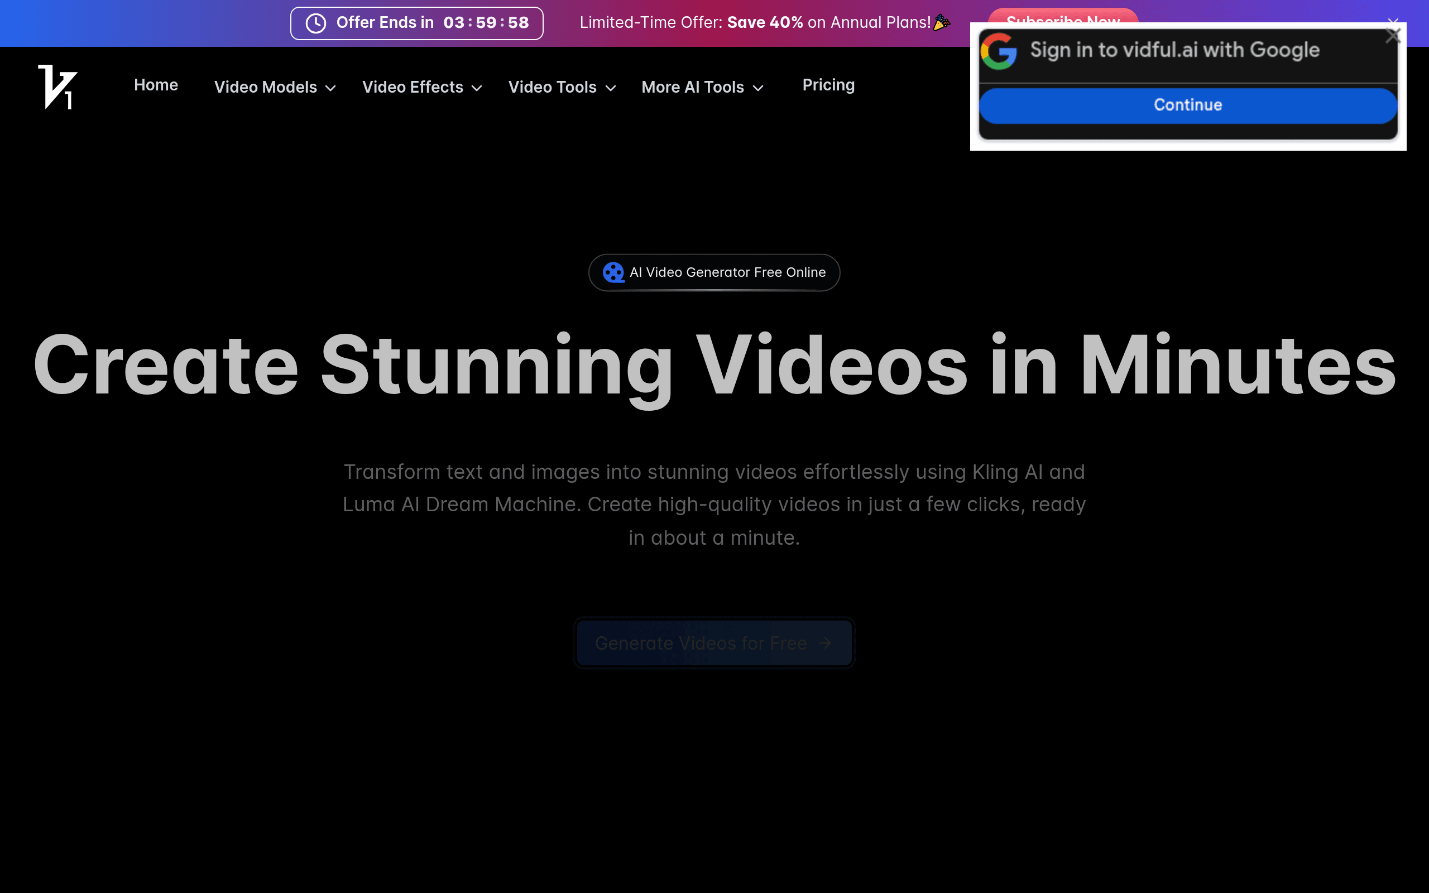Click the film reel icon in badge
The height and width of the screenshot is (893, 1429).
613,272
